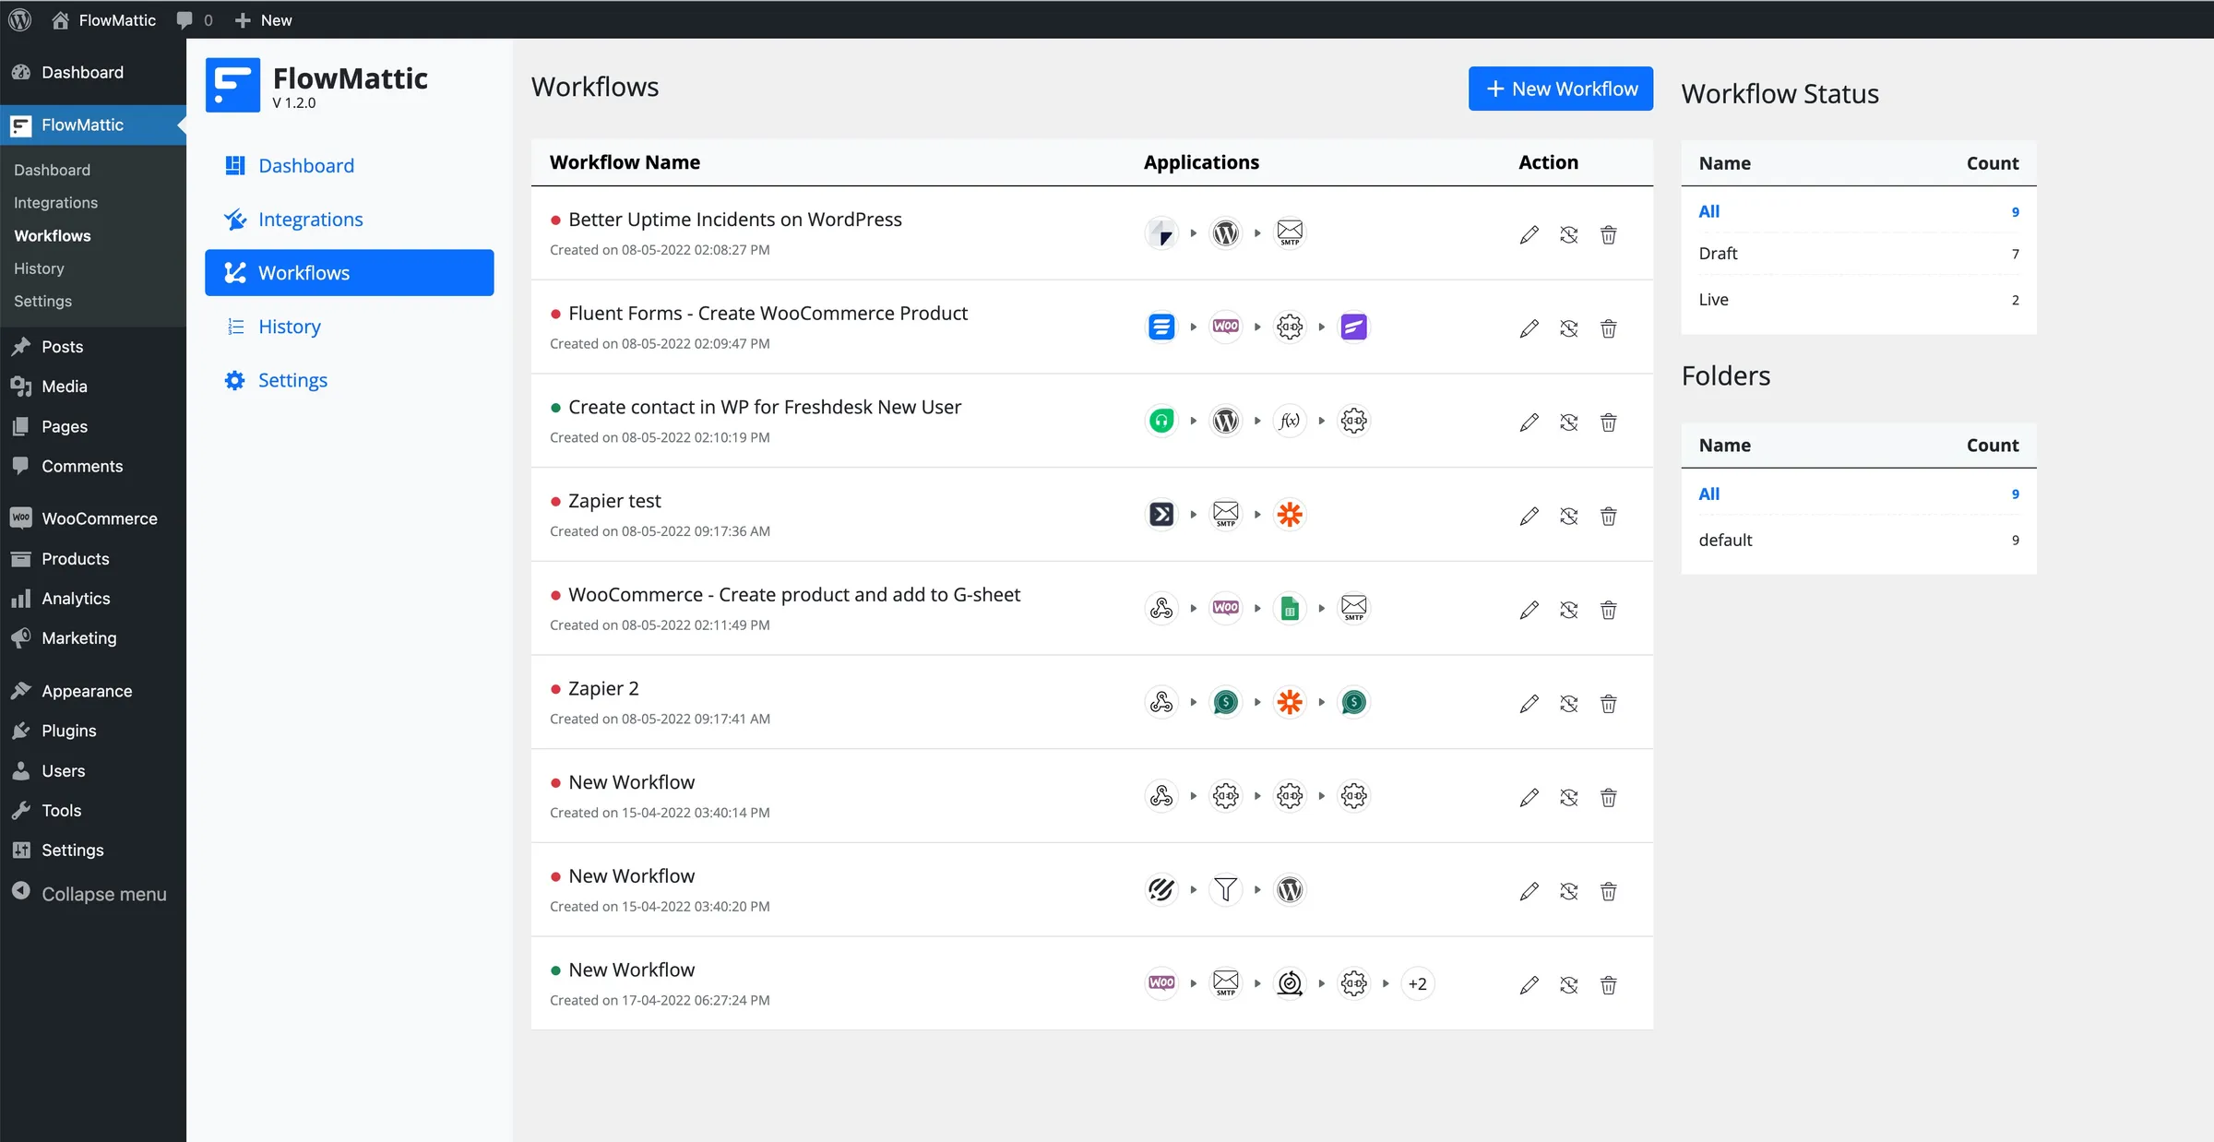Edit the Fluent Forms workflow
The height and width of the screenshot is (1142, 2214).
(1529, 328)
